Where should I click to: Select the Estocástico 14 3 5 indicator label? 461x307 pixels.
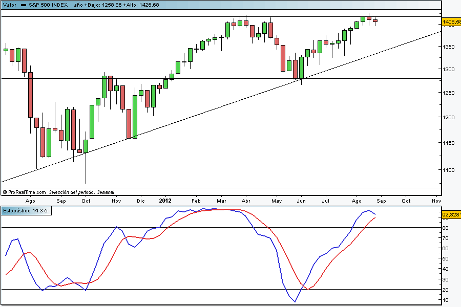click(26, 210)
